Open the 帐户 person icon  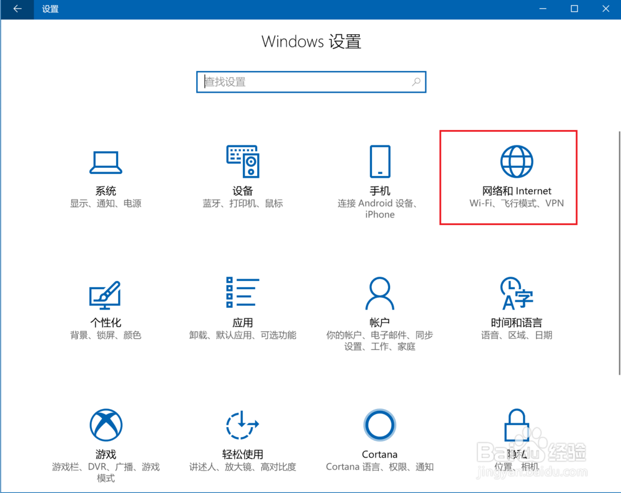click(380, 293)
